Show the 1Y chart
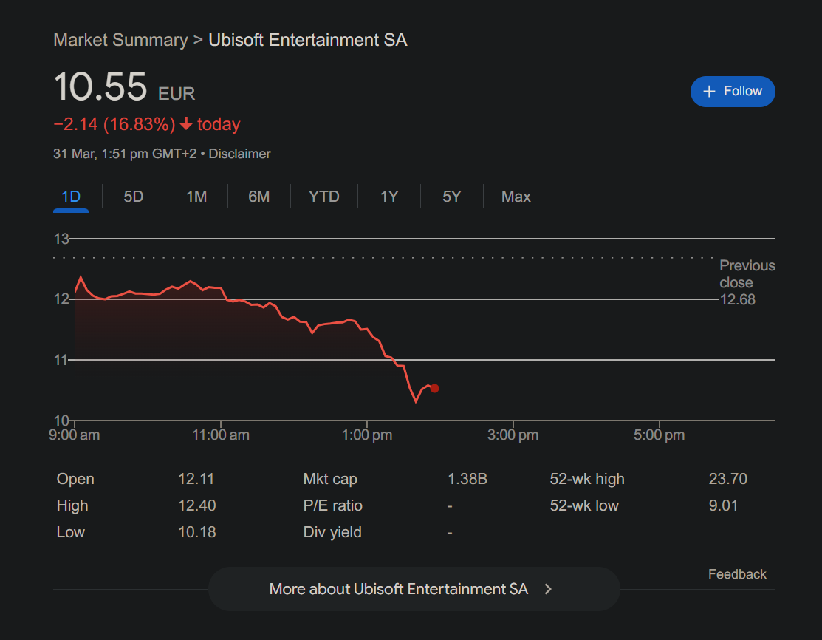 (389, 197)
